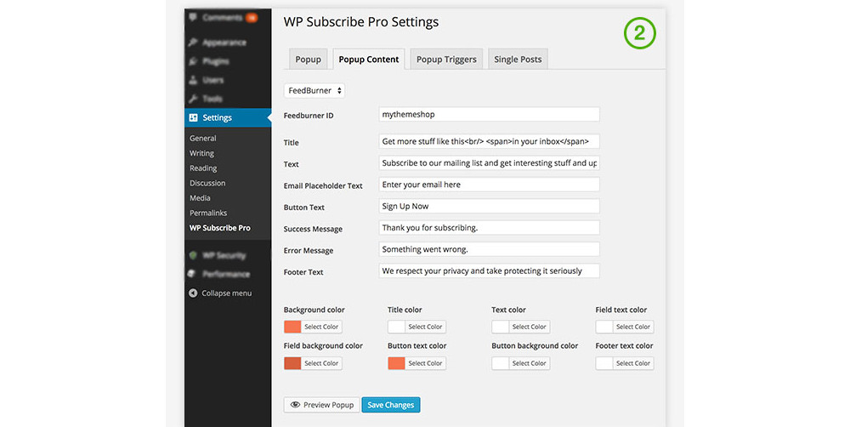Click the Feedburner ID input field
Viewport: 850px width, 427px height.
point(489,115)
